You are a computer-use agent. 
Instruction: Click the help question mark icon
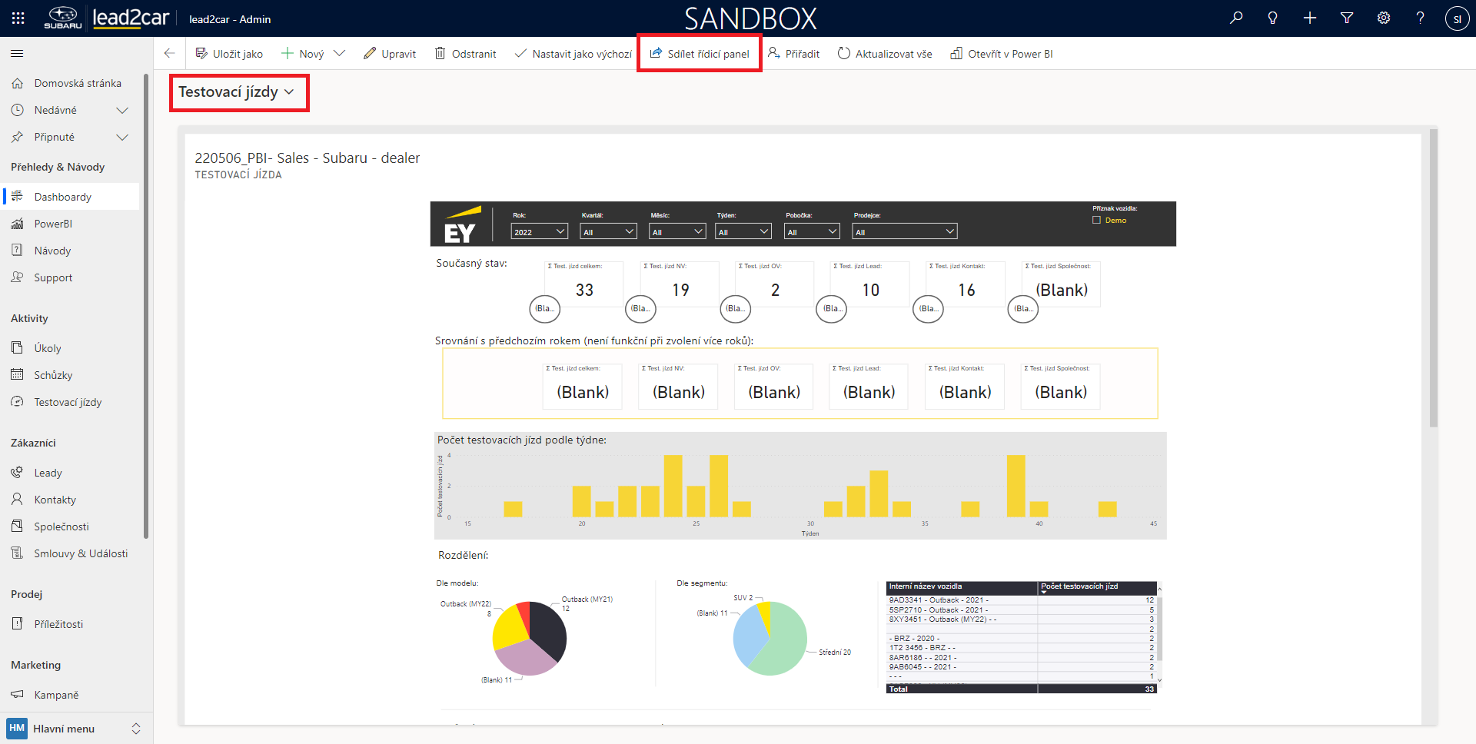(1420, 18)
